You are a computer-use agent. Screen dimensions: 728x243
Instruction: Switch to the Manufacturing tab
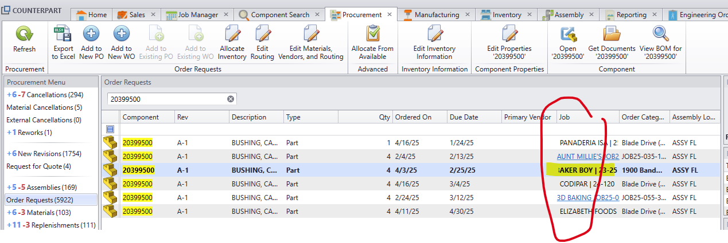(436, 15)
